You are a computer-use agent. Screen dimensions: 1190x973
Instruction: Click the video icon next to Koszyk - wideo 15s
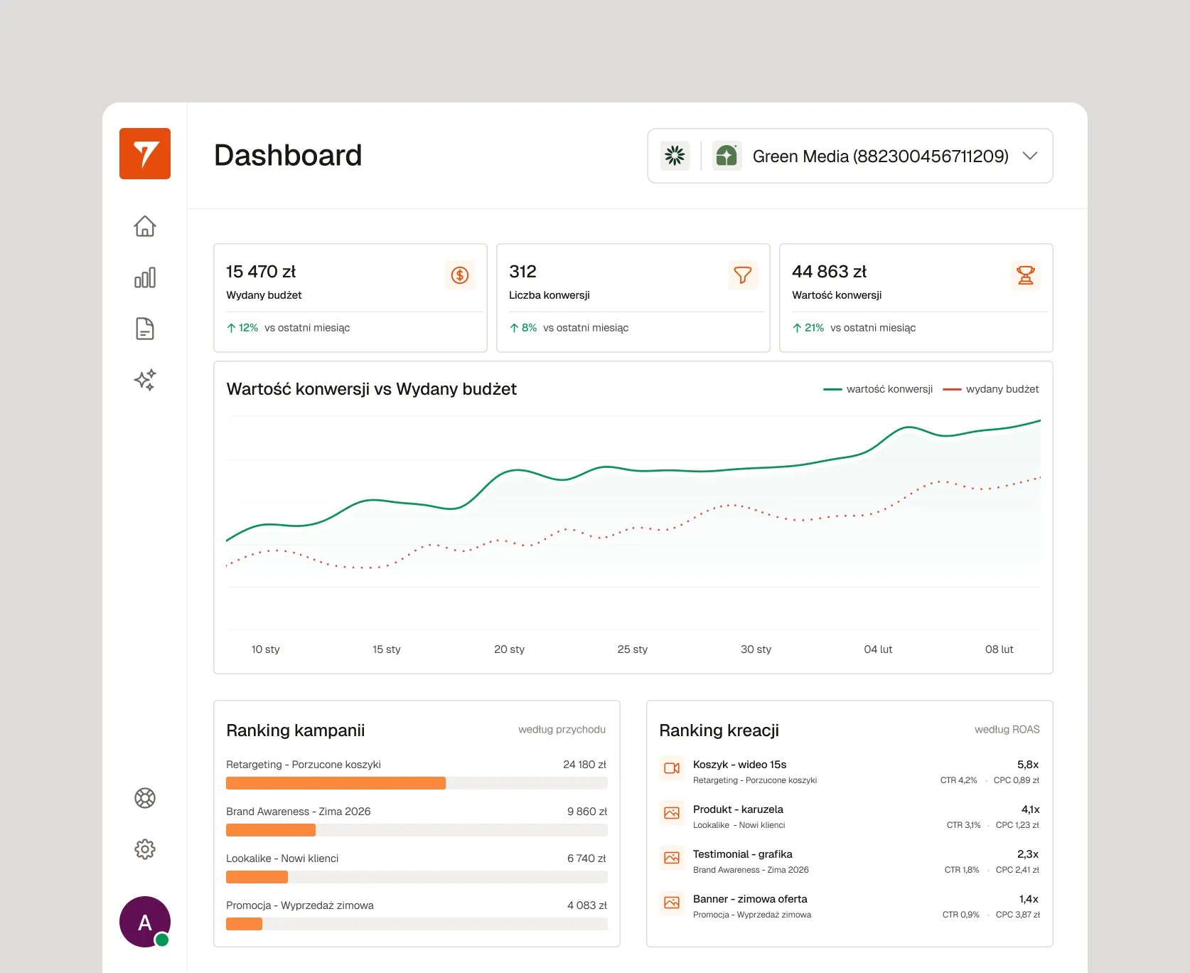(x=671, y=769)
